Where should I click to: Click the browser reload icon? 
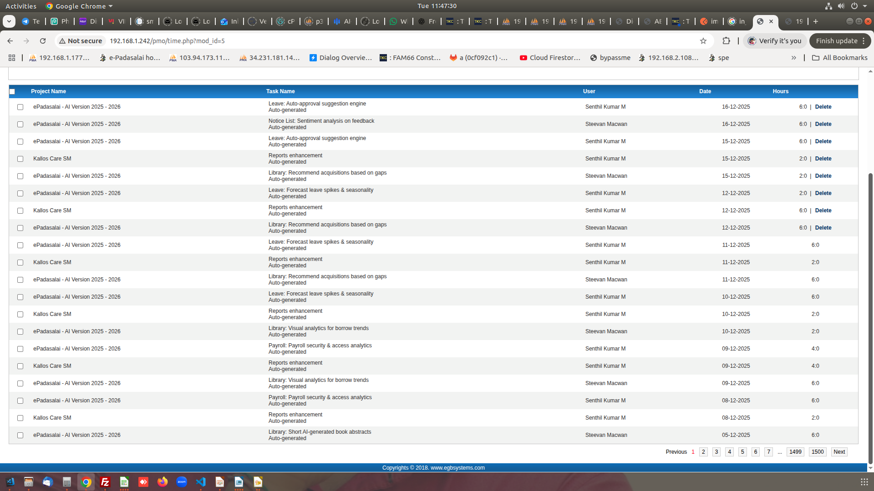coord(43,41)
